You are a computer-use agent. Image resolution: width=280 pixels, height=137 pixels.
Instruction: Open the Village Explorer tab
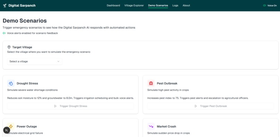point(134,6)
